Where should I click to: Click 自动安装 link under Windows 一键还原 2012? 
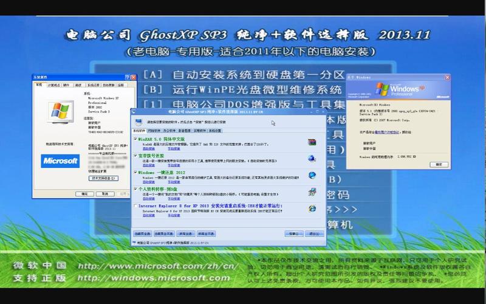[149, 182]
